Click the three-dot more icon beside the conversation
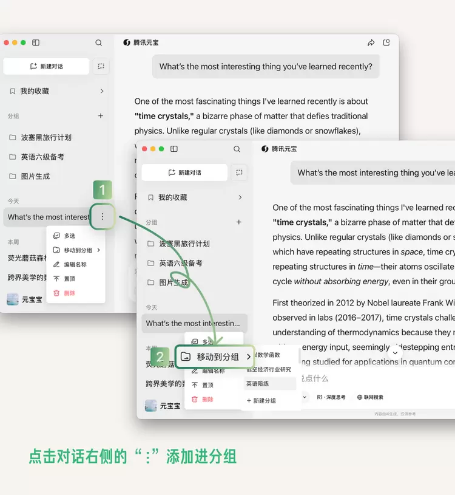 (x=102, y=216)
